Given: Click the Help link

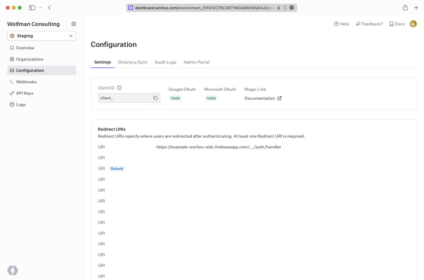Looking at the screenshot, I should coord(341,24).
